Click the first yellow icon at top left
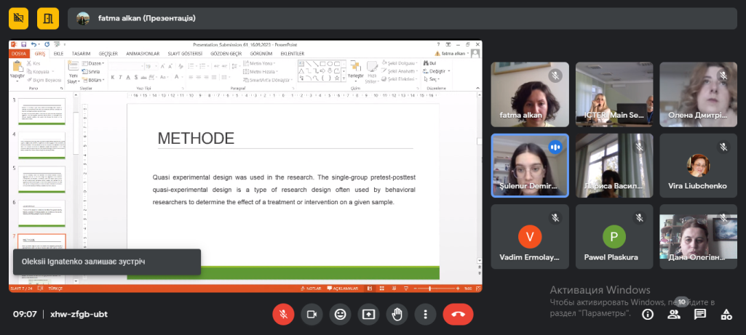This screenshot has height=335, width=746. pyautogui.click(x=18, y=19)
